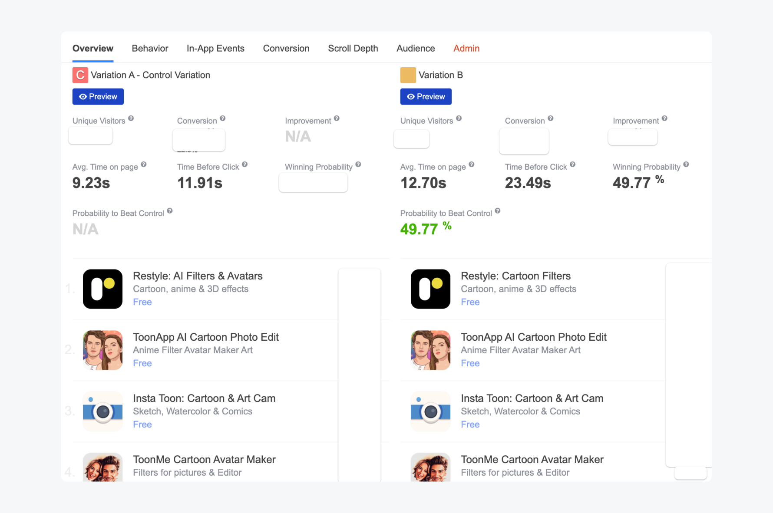Switch to the Behavior tab
This screenshot has height=513, width=773.
pyautogui.click(x=150, y=49)
